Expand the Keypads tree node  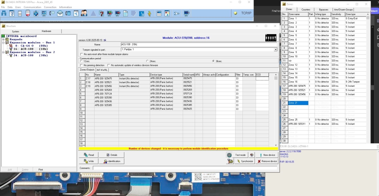3,39
